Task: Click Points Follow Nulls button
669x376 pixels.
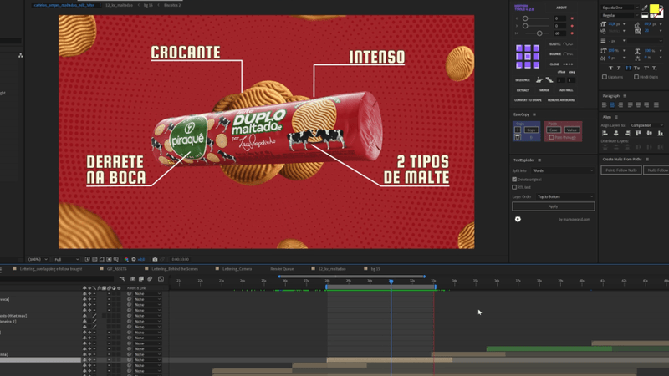Action: [620, 170]
